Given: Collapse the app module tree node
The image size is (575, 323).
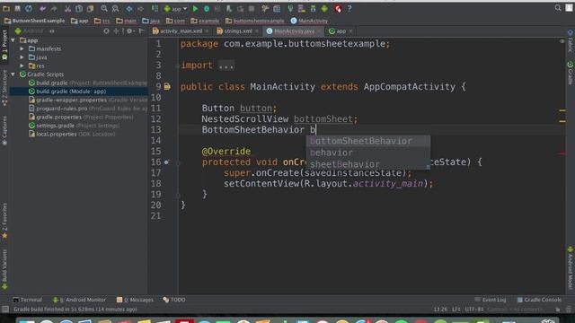Looking at the screenshot, I should click(13, 40).
